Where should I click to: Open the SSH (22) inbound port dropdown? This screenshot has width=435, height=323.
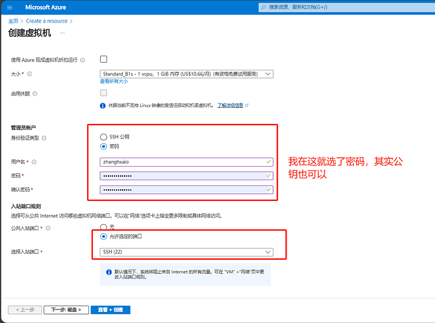187,252
